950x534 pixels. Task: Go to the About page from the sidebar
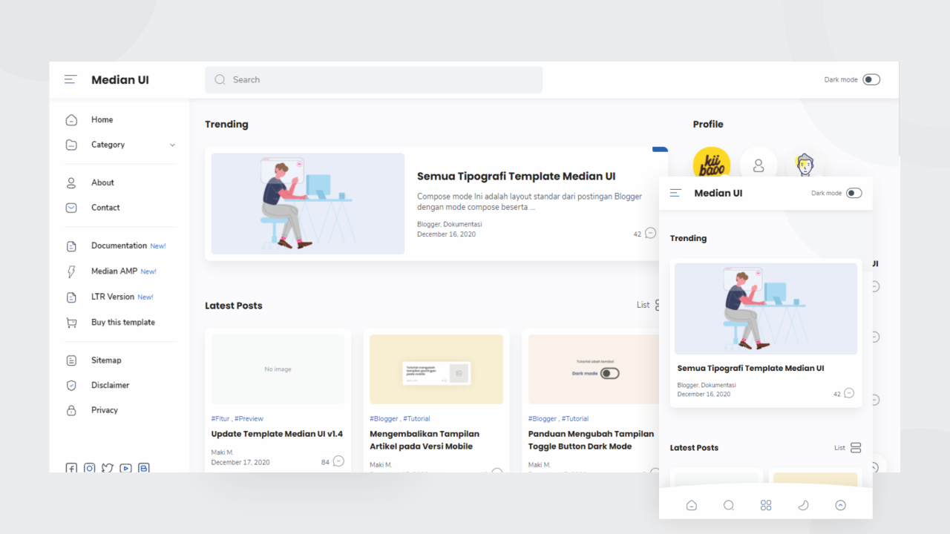click(x=102, y=182)
